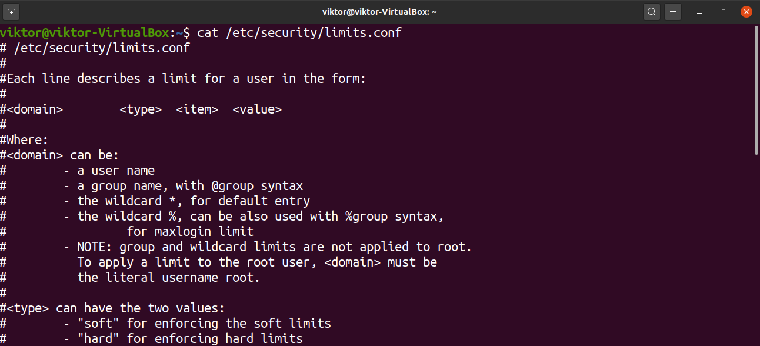
Task: Click the <type> column header text
Action: pos(141,109)
